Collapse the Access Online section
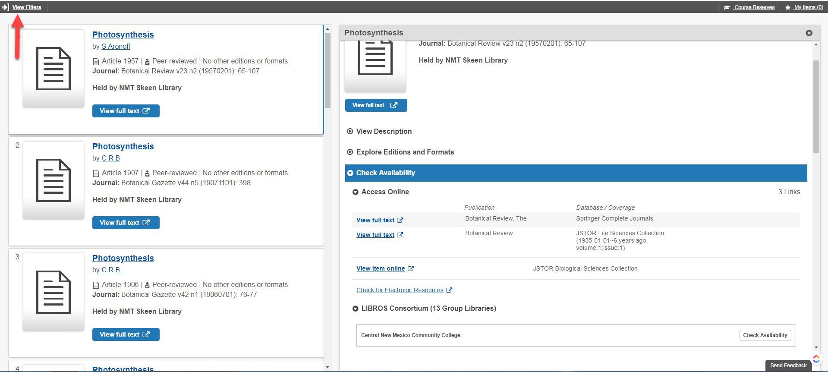The width and height of the screenshot is (828, 372). point(355,192)
